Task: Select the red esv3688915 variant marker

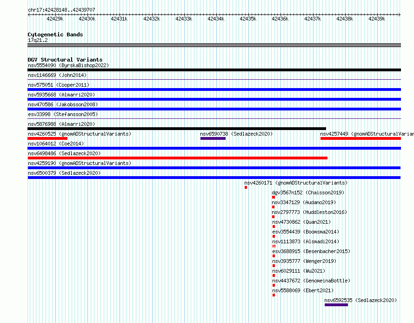Action: pos(274,256)
